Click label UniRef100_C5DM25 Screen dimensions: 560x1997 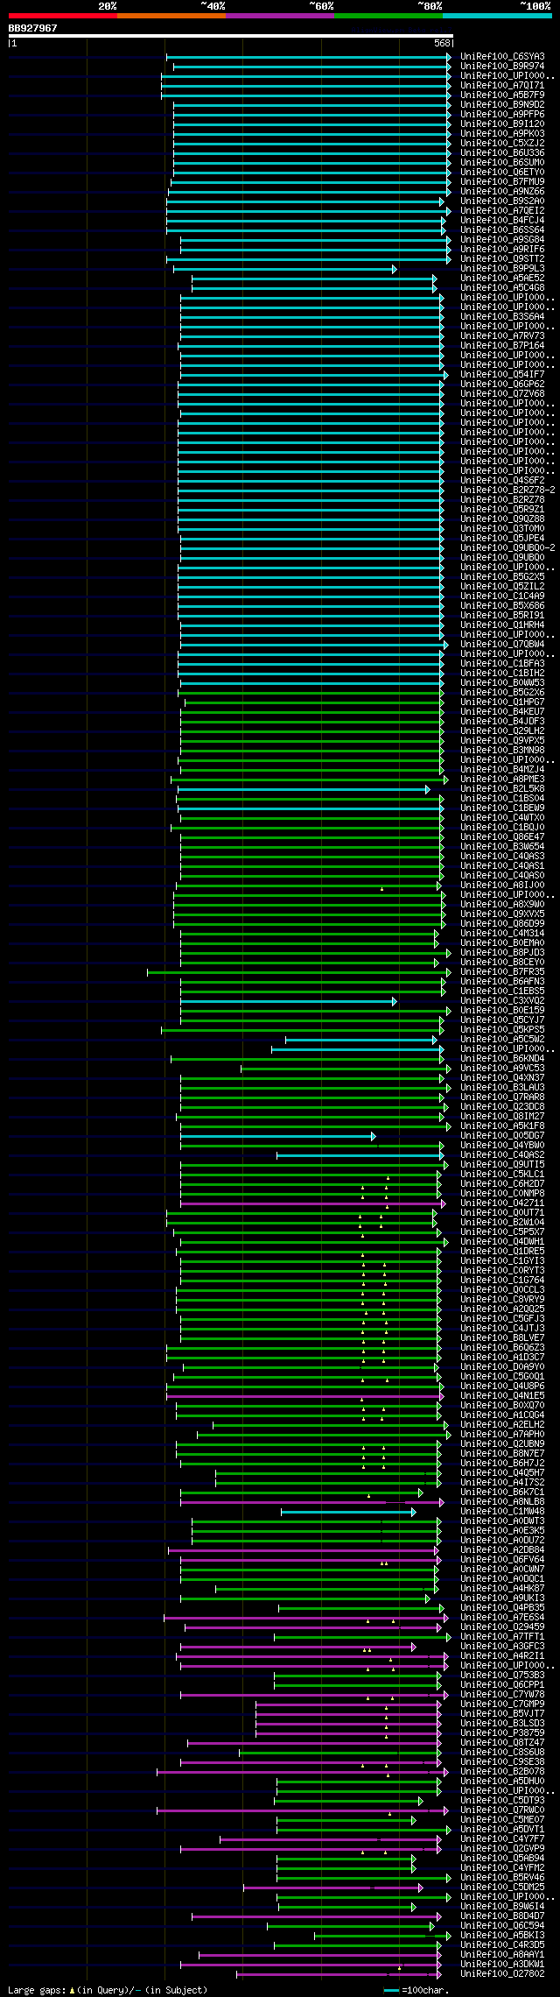coord(502,1888)
